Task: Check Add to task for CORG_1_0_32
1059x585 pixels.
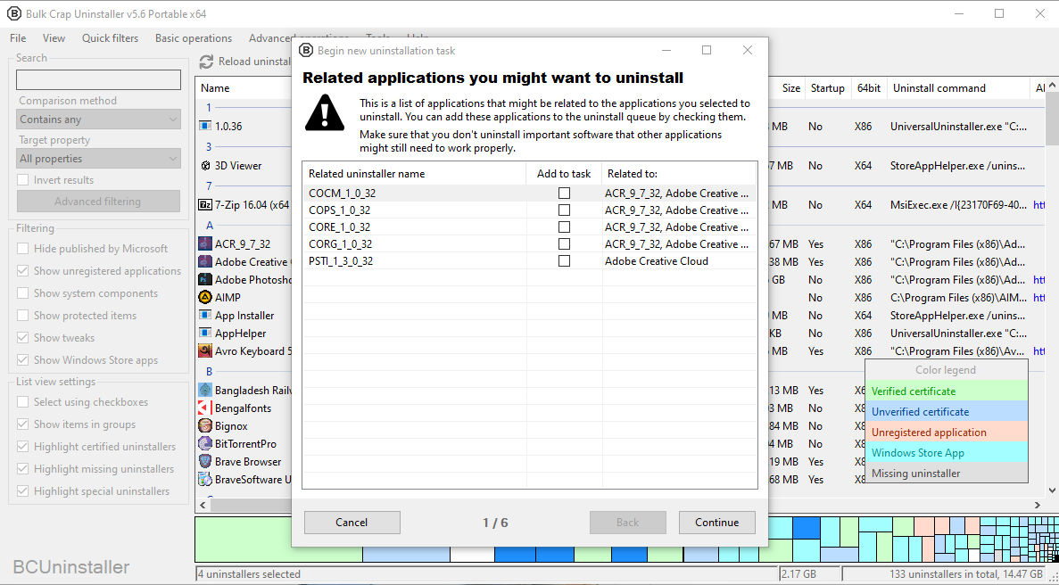Action: click(564, 243)
